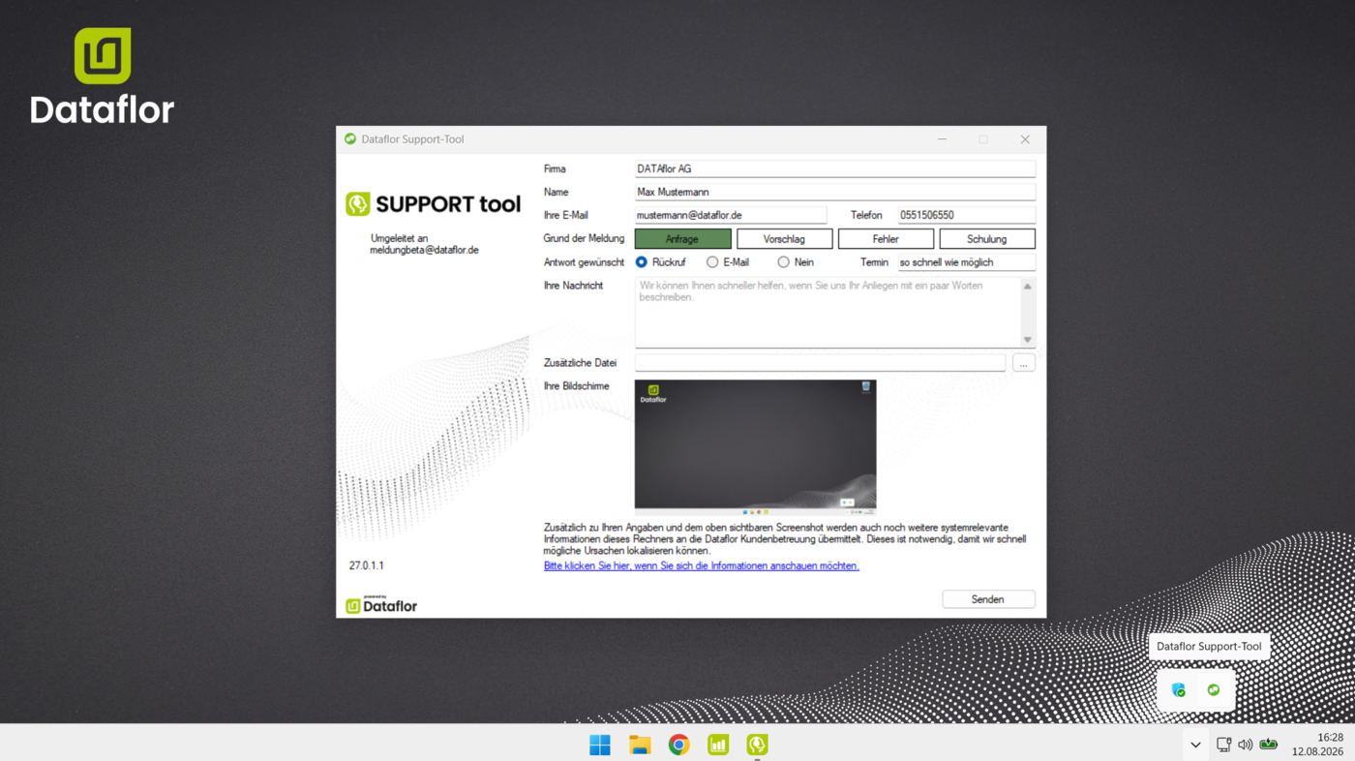The image size is (1355, 761).
Task: Click the Dataflor logo at dialog bottom left
Action: pyautogui.click(x=381, y=605)
